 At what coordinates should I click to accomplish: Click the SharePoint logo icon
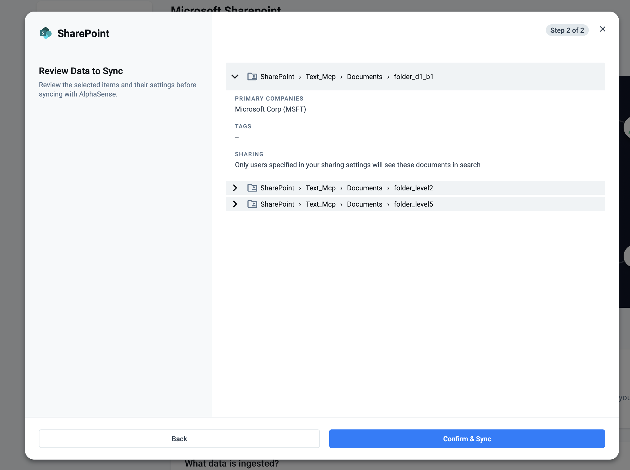(46, 33)
